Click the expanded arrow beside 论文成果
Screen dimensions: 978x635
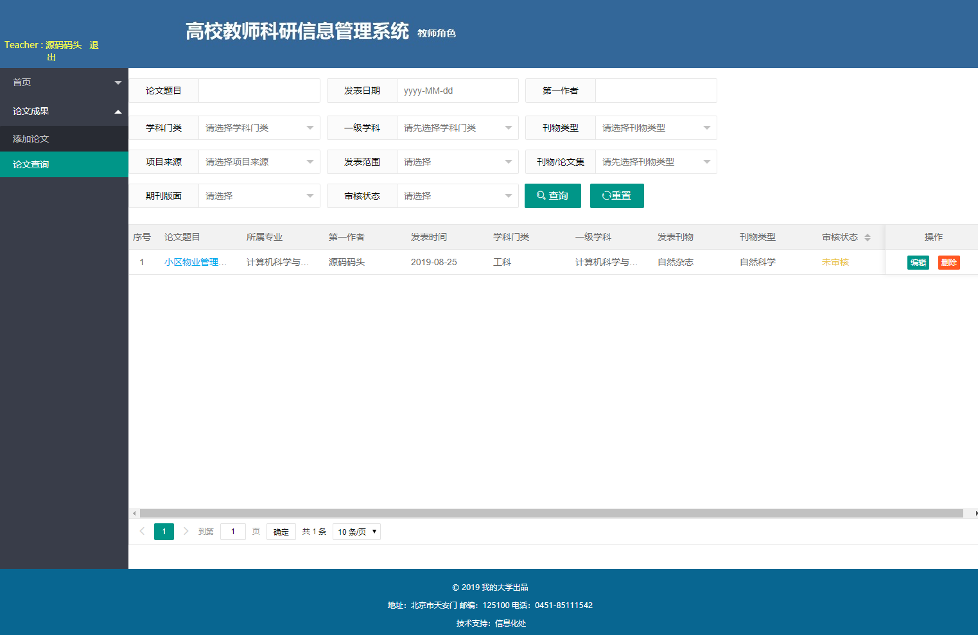tap(118, 110)
